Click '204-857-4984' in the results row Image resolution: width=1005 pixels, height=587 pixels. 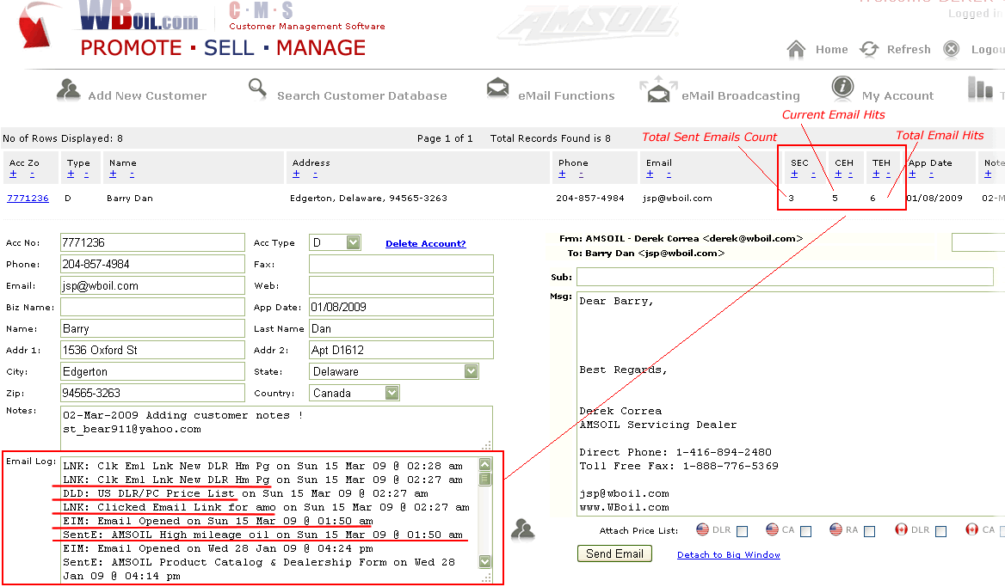point(590,199)
